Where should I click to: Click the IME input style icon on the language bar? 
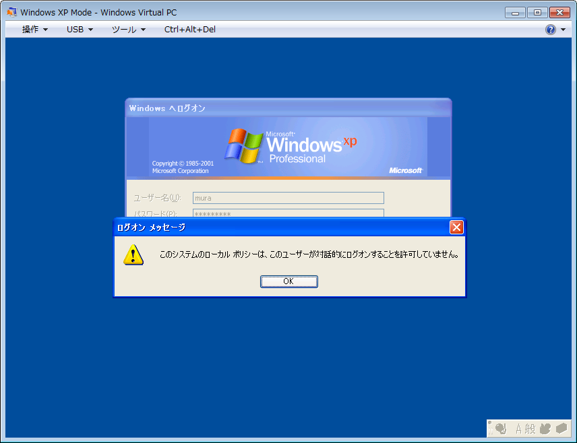click(x=500, y=429)
